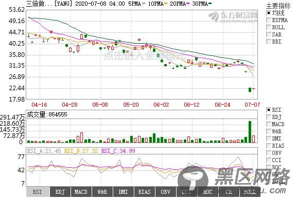
Task: Switch to the BIAS bottom tab
Action: click(x=144, y=192)
